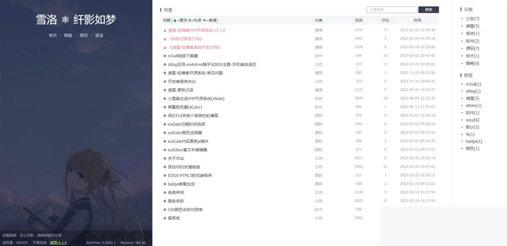
Task: Click the pinned triangle icon beside v1.1.8 post
Action: coord(165,31)
